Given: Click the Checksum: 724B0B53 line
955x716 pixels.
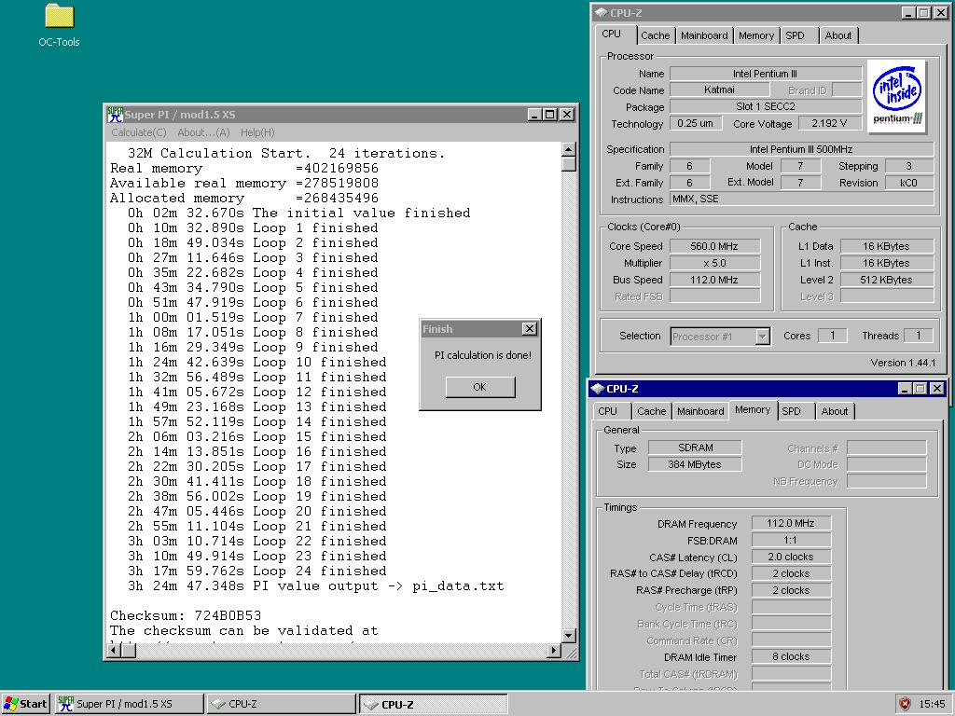Looking at the screenshot, I should coord(186,615).
